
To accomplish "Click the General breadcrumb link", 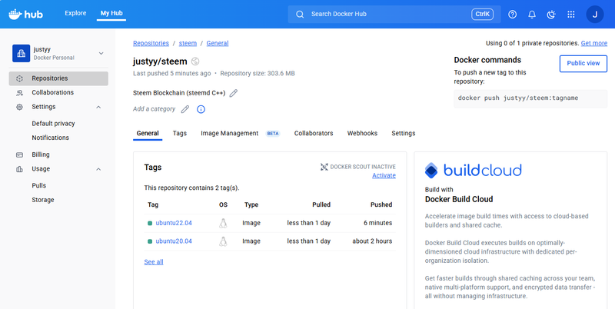I will click(218, 43).
